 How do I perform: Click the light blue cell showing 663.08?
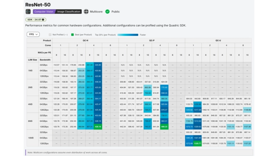coord(148,87)
